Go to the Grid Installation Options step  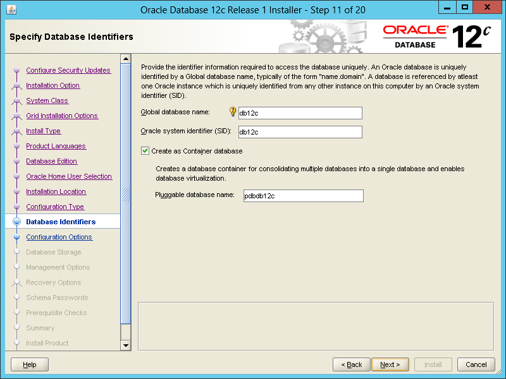click(x=62, y=116)
